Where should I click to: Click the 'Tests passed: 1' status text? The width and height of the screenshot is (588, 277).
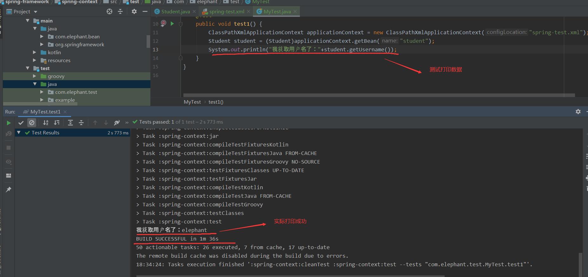(x=156, y=122)
